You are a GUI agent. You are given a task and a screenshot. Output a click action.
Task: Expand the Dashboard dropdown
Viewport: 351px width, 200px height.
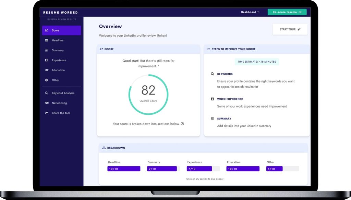(x=250, y=12)
